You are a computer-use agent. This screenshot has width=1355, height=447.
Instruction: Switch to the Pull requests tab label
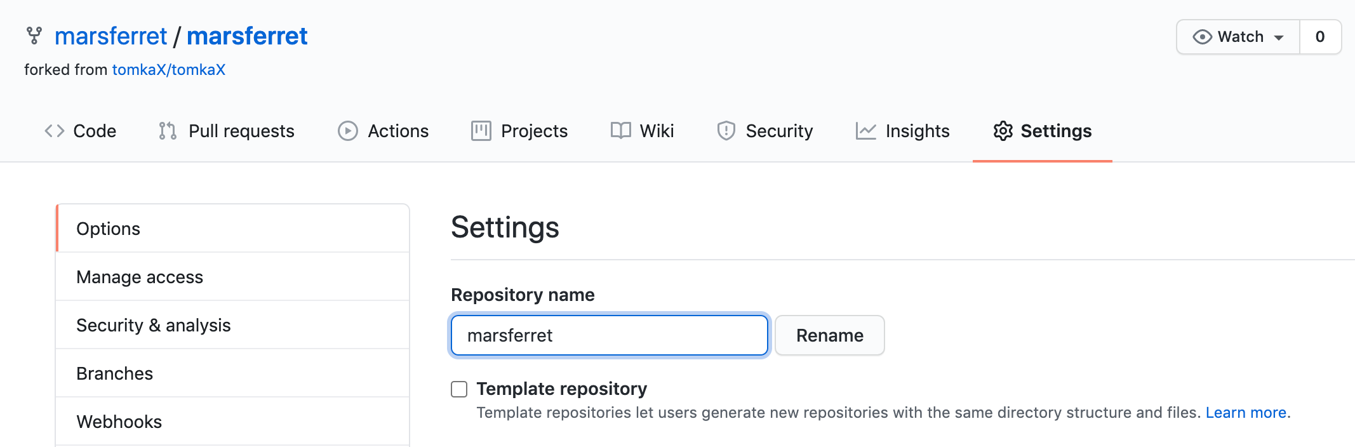pos(241,131)
